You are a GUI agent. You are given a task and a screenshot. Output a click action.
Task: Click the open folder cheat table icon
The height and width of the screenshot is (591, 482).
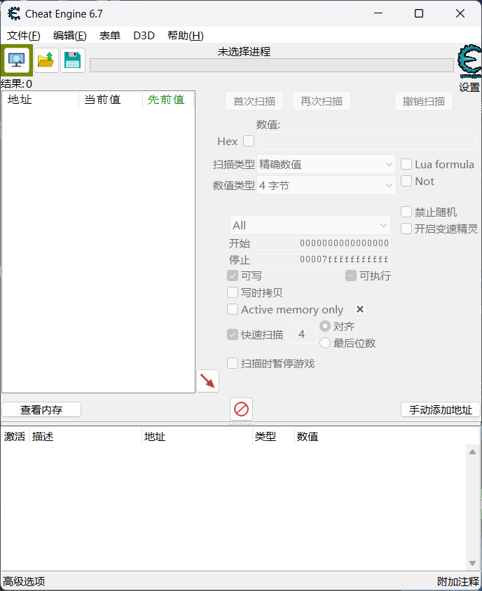46,60
